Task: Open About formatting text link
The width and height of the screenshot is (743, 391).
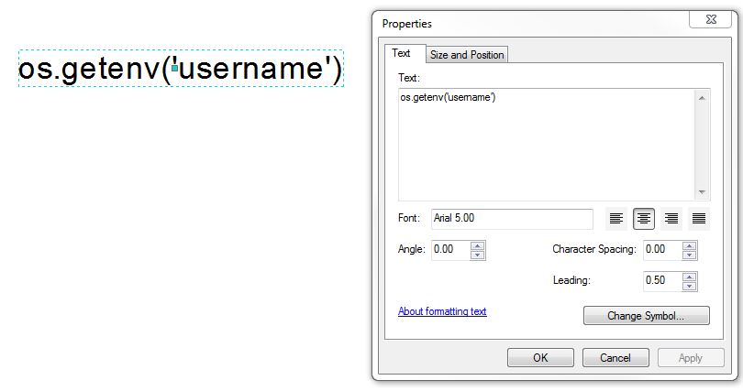Action: 442,311
